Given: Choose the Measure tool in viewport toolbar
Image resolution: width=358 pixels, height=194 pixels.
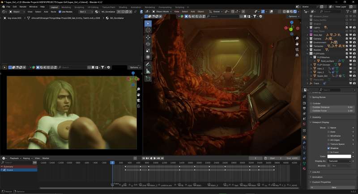Looking at the screenshot, I should click(x=148, y=71).
